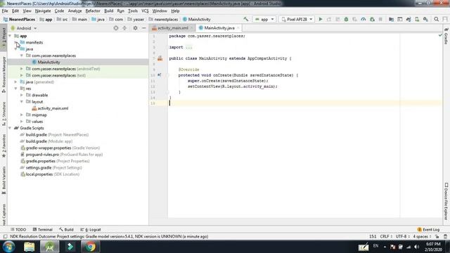Collapse the Gradle Scripts node arrow
The image size is (450, 253).
pyautogui.click(x=10, y=128)
